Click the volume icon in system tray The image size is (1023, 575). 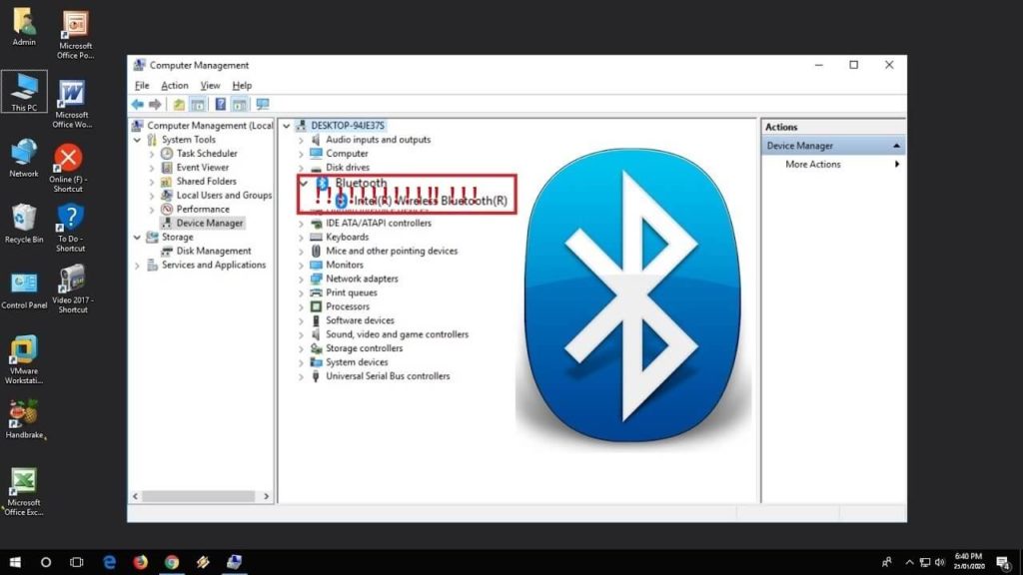939,562
